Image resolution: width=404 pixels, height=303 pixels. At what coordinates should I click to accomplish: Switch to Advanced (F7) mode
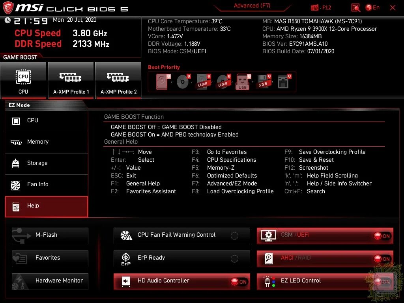point(252,6)
